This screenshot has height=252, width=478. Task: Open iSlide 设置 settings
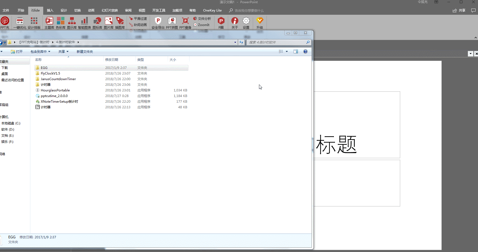[x=246, y=23]
